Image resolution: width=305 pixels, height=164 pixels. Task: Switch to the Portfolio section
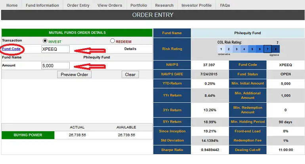pos(139,5)
